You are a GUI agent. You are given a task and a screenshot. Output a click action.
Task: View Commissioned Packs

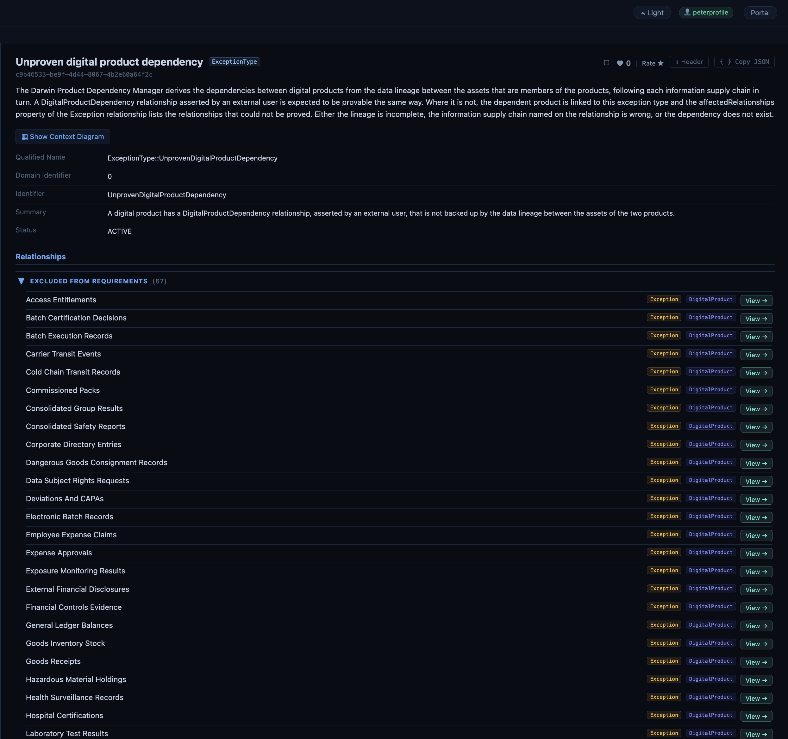756,391
